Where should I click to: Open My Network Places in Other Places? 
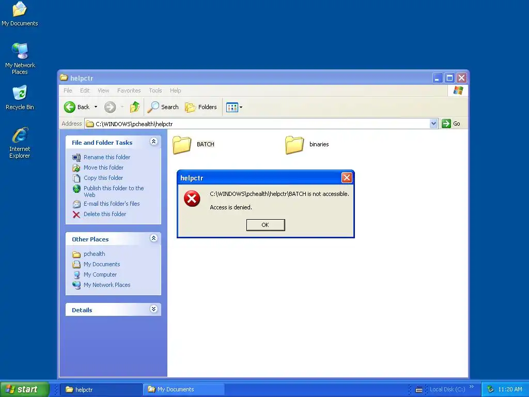(x=107, y=285)
